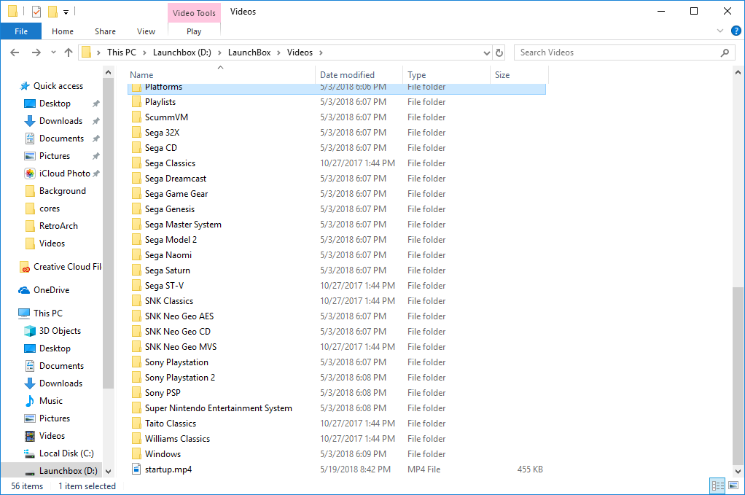Open Local Disk (C:) in sidebar
The height and width of the screenshot is (495, 745).
(x=66, y=453)
